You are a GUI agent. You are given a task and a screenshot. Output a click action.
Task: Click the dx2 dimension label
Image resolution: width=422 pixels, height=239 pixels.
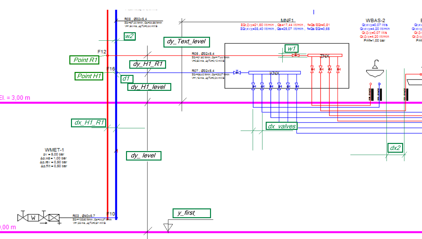pos(395,148)
